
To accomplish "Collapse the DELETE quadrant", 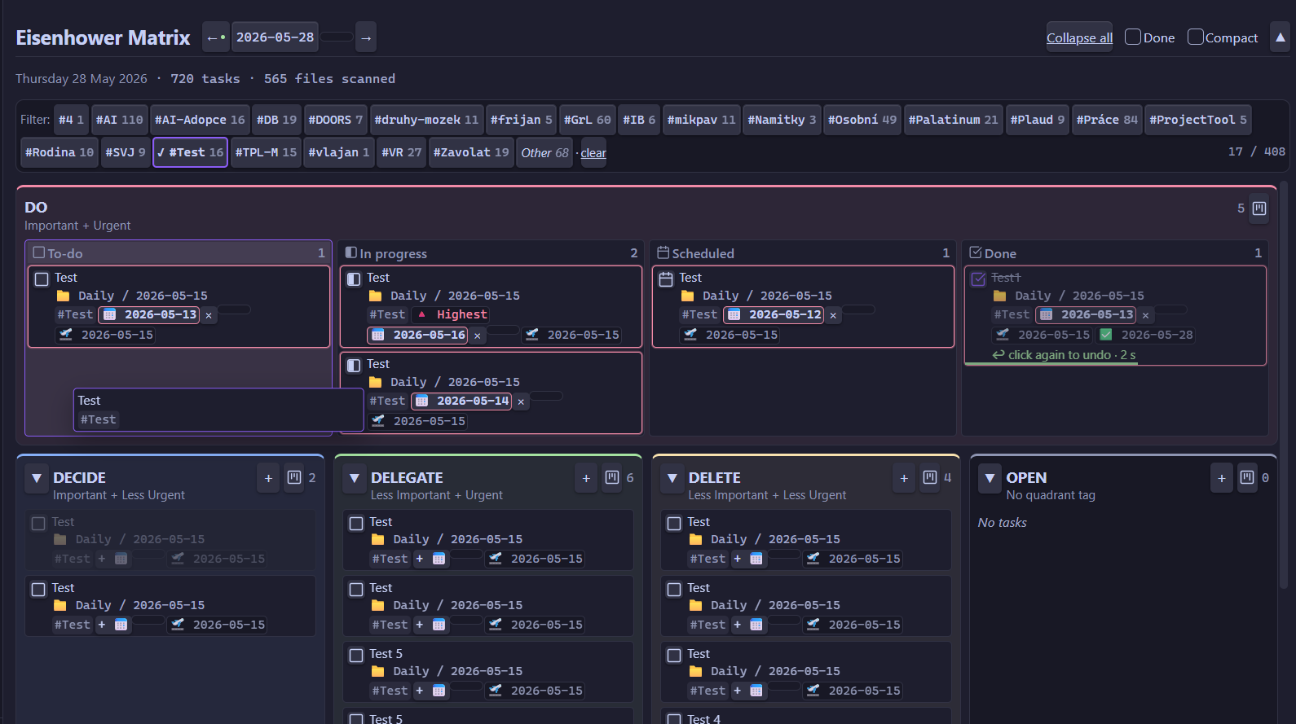I will pos(672,478).
